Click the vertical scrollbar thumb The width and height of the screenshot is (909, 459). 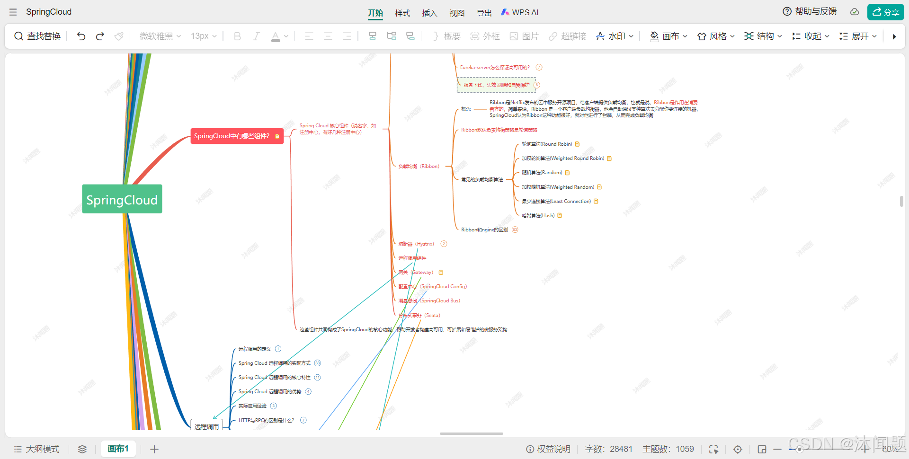click(x=901, y=201)
